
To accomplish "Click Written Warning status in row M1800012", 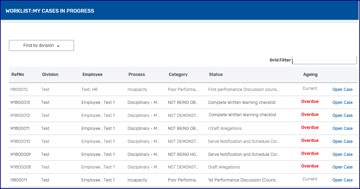I will (x=242, y=115).
